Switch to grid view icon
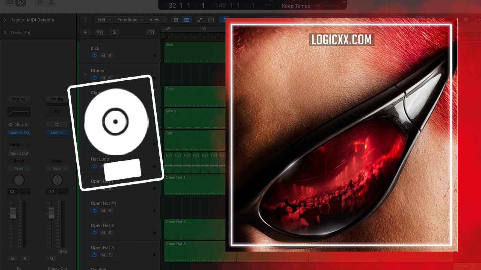This screenshot has height=270, width=481. click(x=175, y=19)
